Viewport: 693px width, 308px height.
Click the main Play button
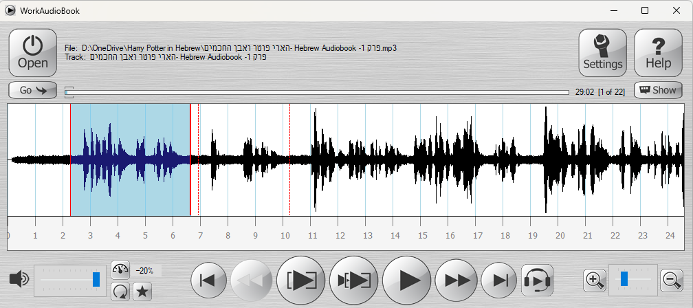406,280
